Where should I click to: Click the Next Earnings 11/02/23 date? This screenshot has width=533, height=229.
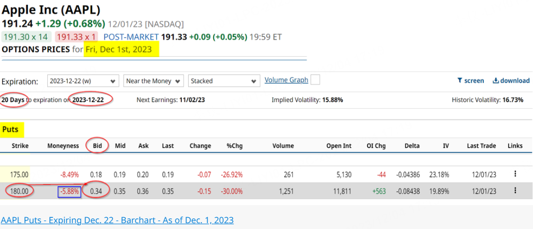coord(193,100)
